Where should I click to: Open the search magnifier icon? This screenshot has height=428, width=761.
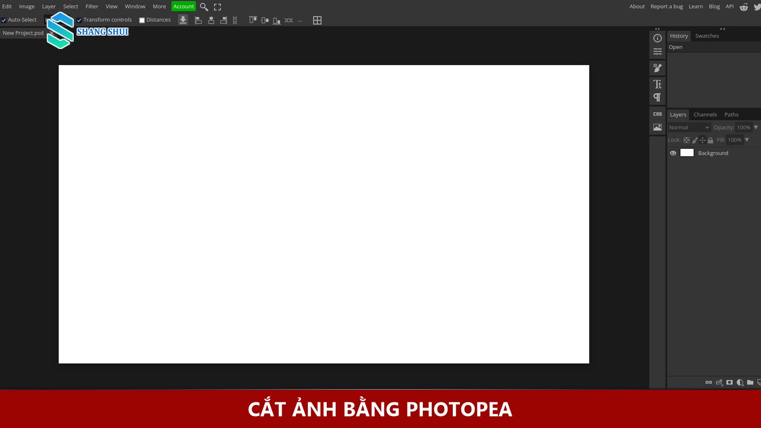[204, 7]
